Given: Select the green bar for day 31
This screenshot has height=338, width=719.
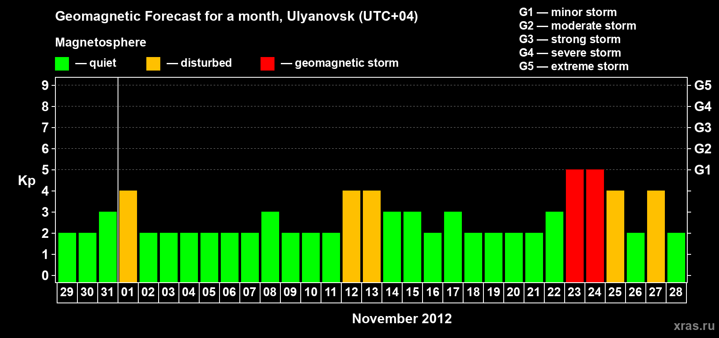Looking at the screenshot, I should [108, 247].
